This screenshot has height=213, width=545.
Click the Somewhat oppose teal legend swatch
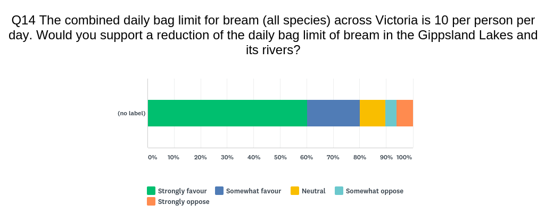point(339,191)
